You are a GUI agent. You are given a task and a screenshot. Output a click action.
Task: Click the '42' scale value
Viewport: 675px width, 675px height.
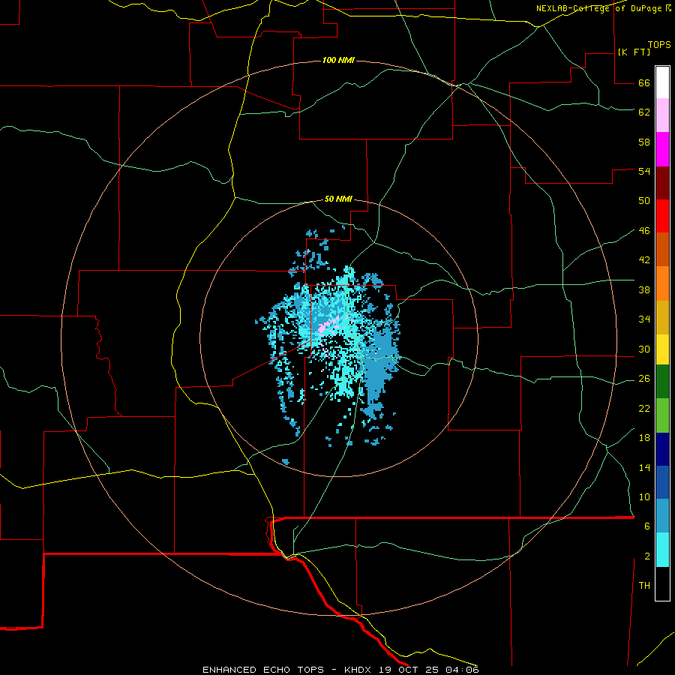coord(644,259)
